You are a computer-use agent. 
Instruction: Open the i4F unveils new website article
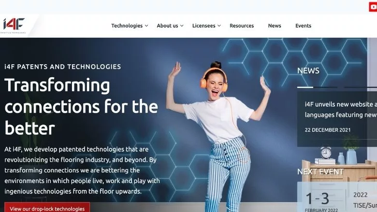tap(340, 110)
